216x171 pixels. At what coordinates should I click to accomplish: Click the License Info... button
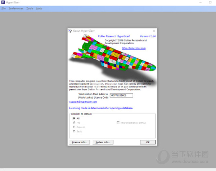pyautogui.click(x=80, y=142)
